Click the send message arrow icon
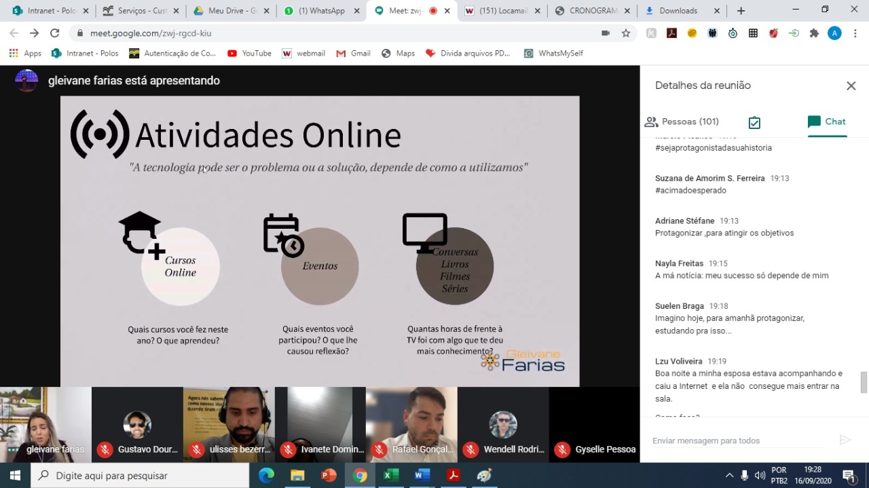 [845, 440]
